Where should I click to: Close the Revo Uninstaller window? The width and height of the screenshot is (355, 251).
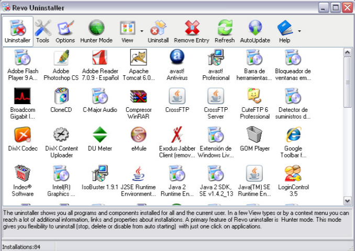(x=347, y=8)
